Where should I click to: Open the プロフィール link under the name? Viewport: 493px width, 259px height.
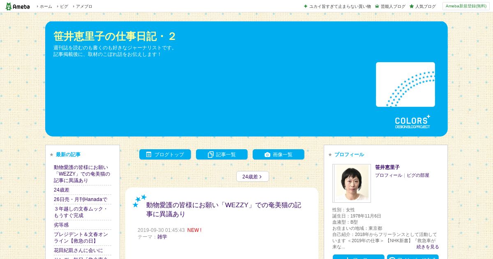pos(389,175)
